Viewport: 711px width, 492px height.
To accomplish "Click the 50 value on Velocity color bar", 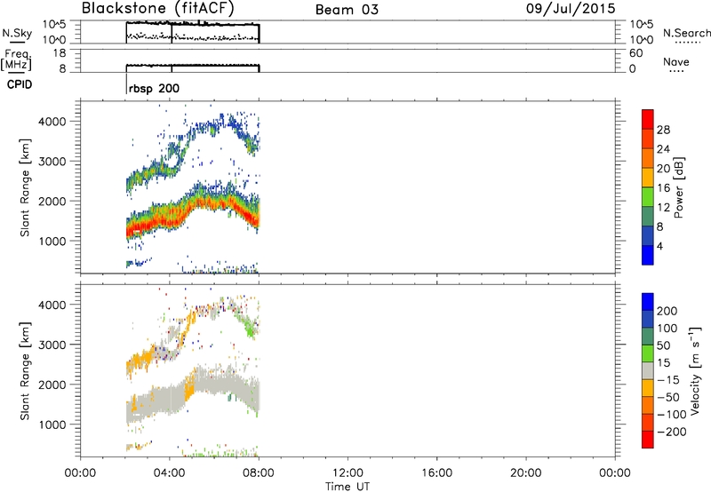I will point(663,345).
